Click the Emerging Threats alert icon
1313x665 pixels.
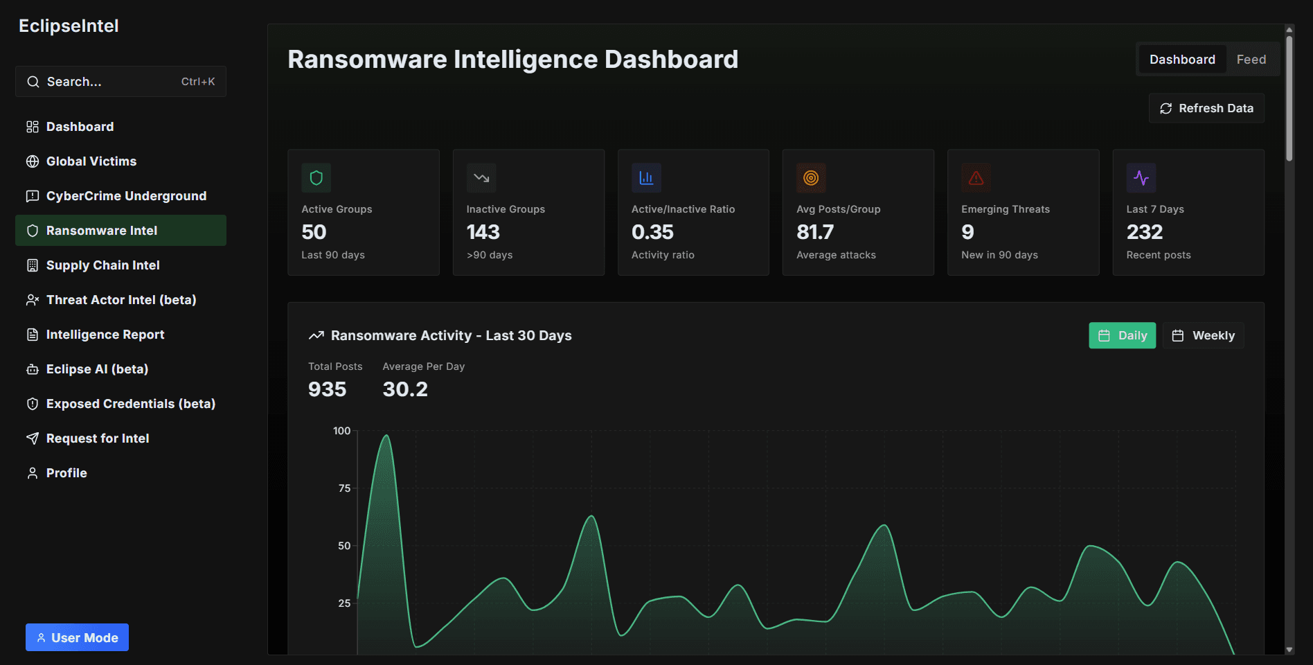[976, 178]
